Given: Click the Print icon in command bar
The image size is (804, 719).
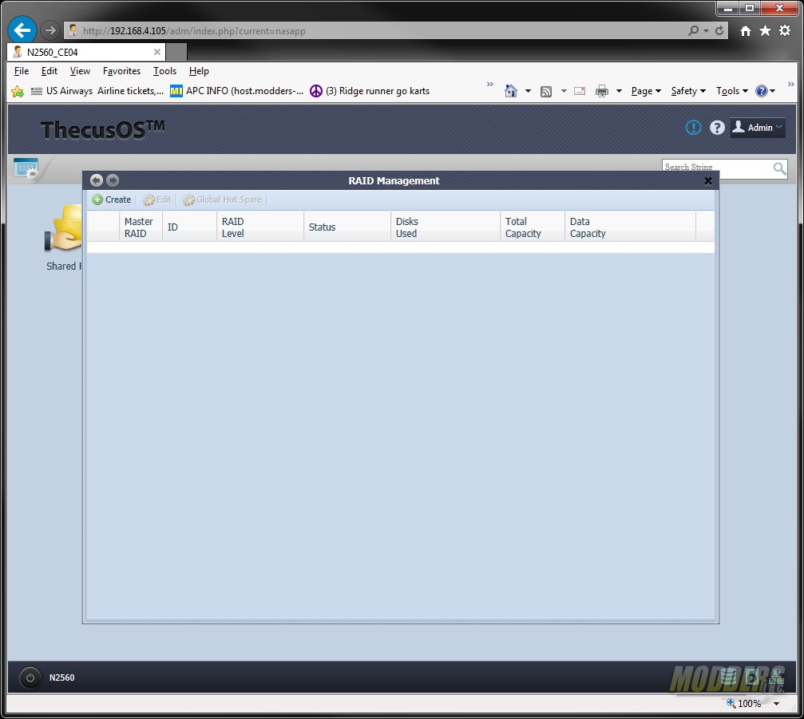Looking at the screenshot, I should click(x=601, y=91).
